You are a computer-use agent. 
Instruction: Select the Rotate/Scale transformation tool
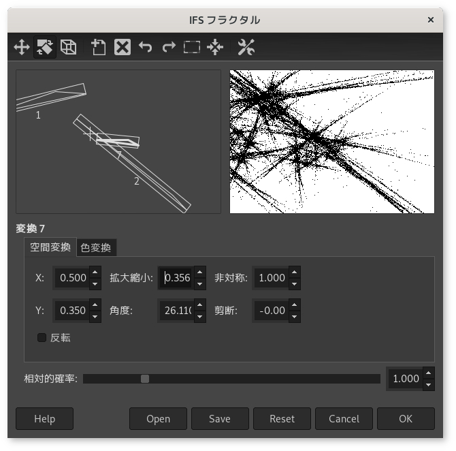click(x=45, y=47)
